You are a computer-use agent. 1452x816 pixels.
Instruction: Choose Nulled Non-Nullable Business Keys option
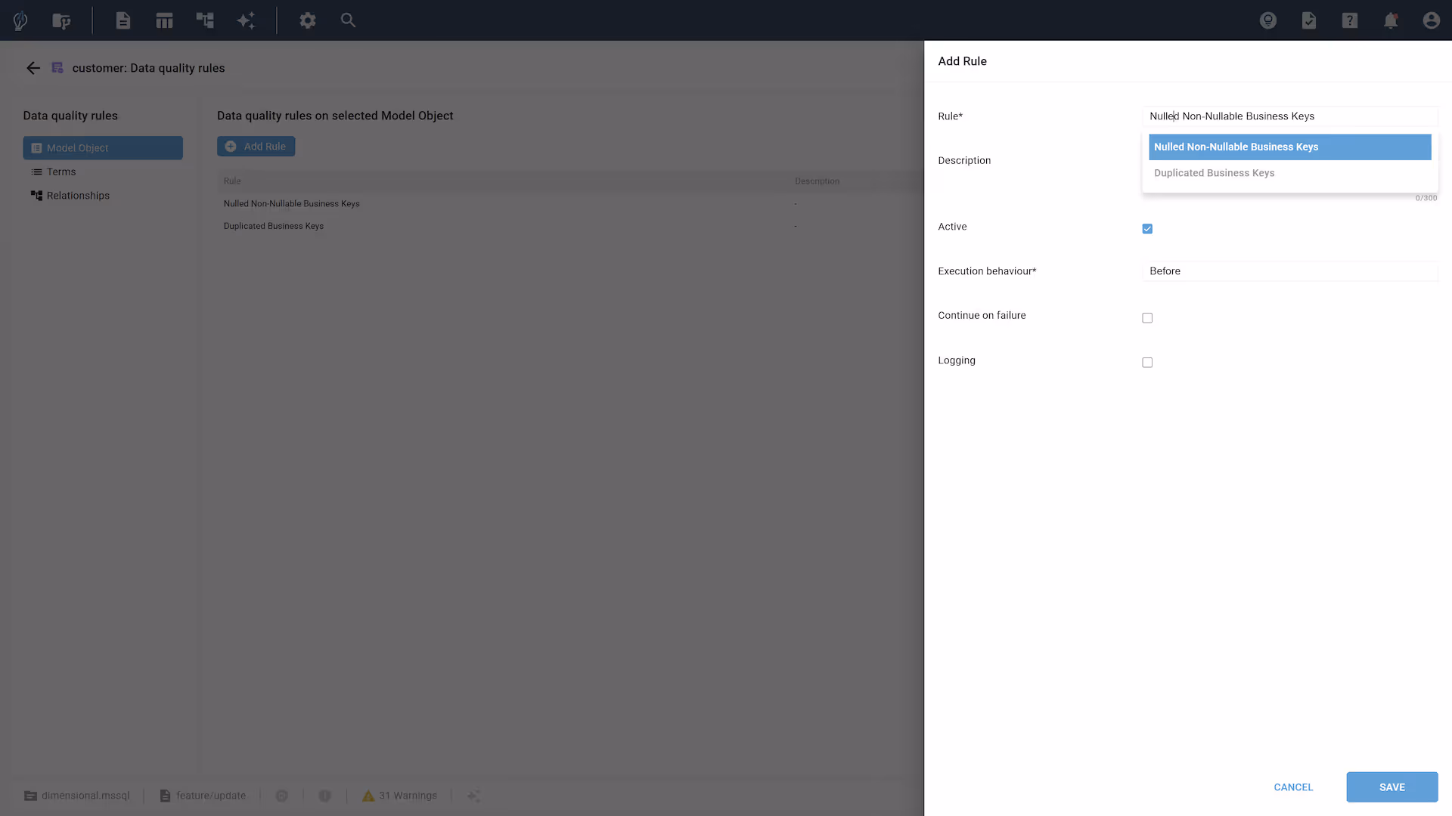(1289, 147)
